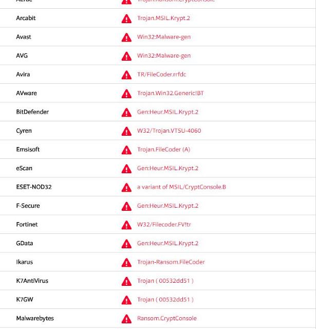Viewport: 316px width, 329px height.
Task: Click the K7AntiVirus engine label
Action: 32,281
